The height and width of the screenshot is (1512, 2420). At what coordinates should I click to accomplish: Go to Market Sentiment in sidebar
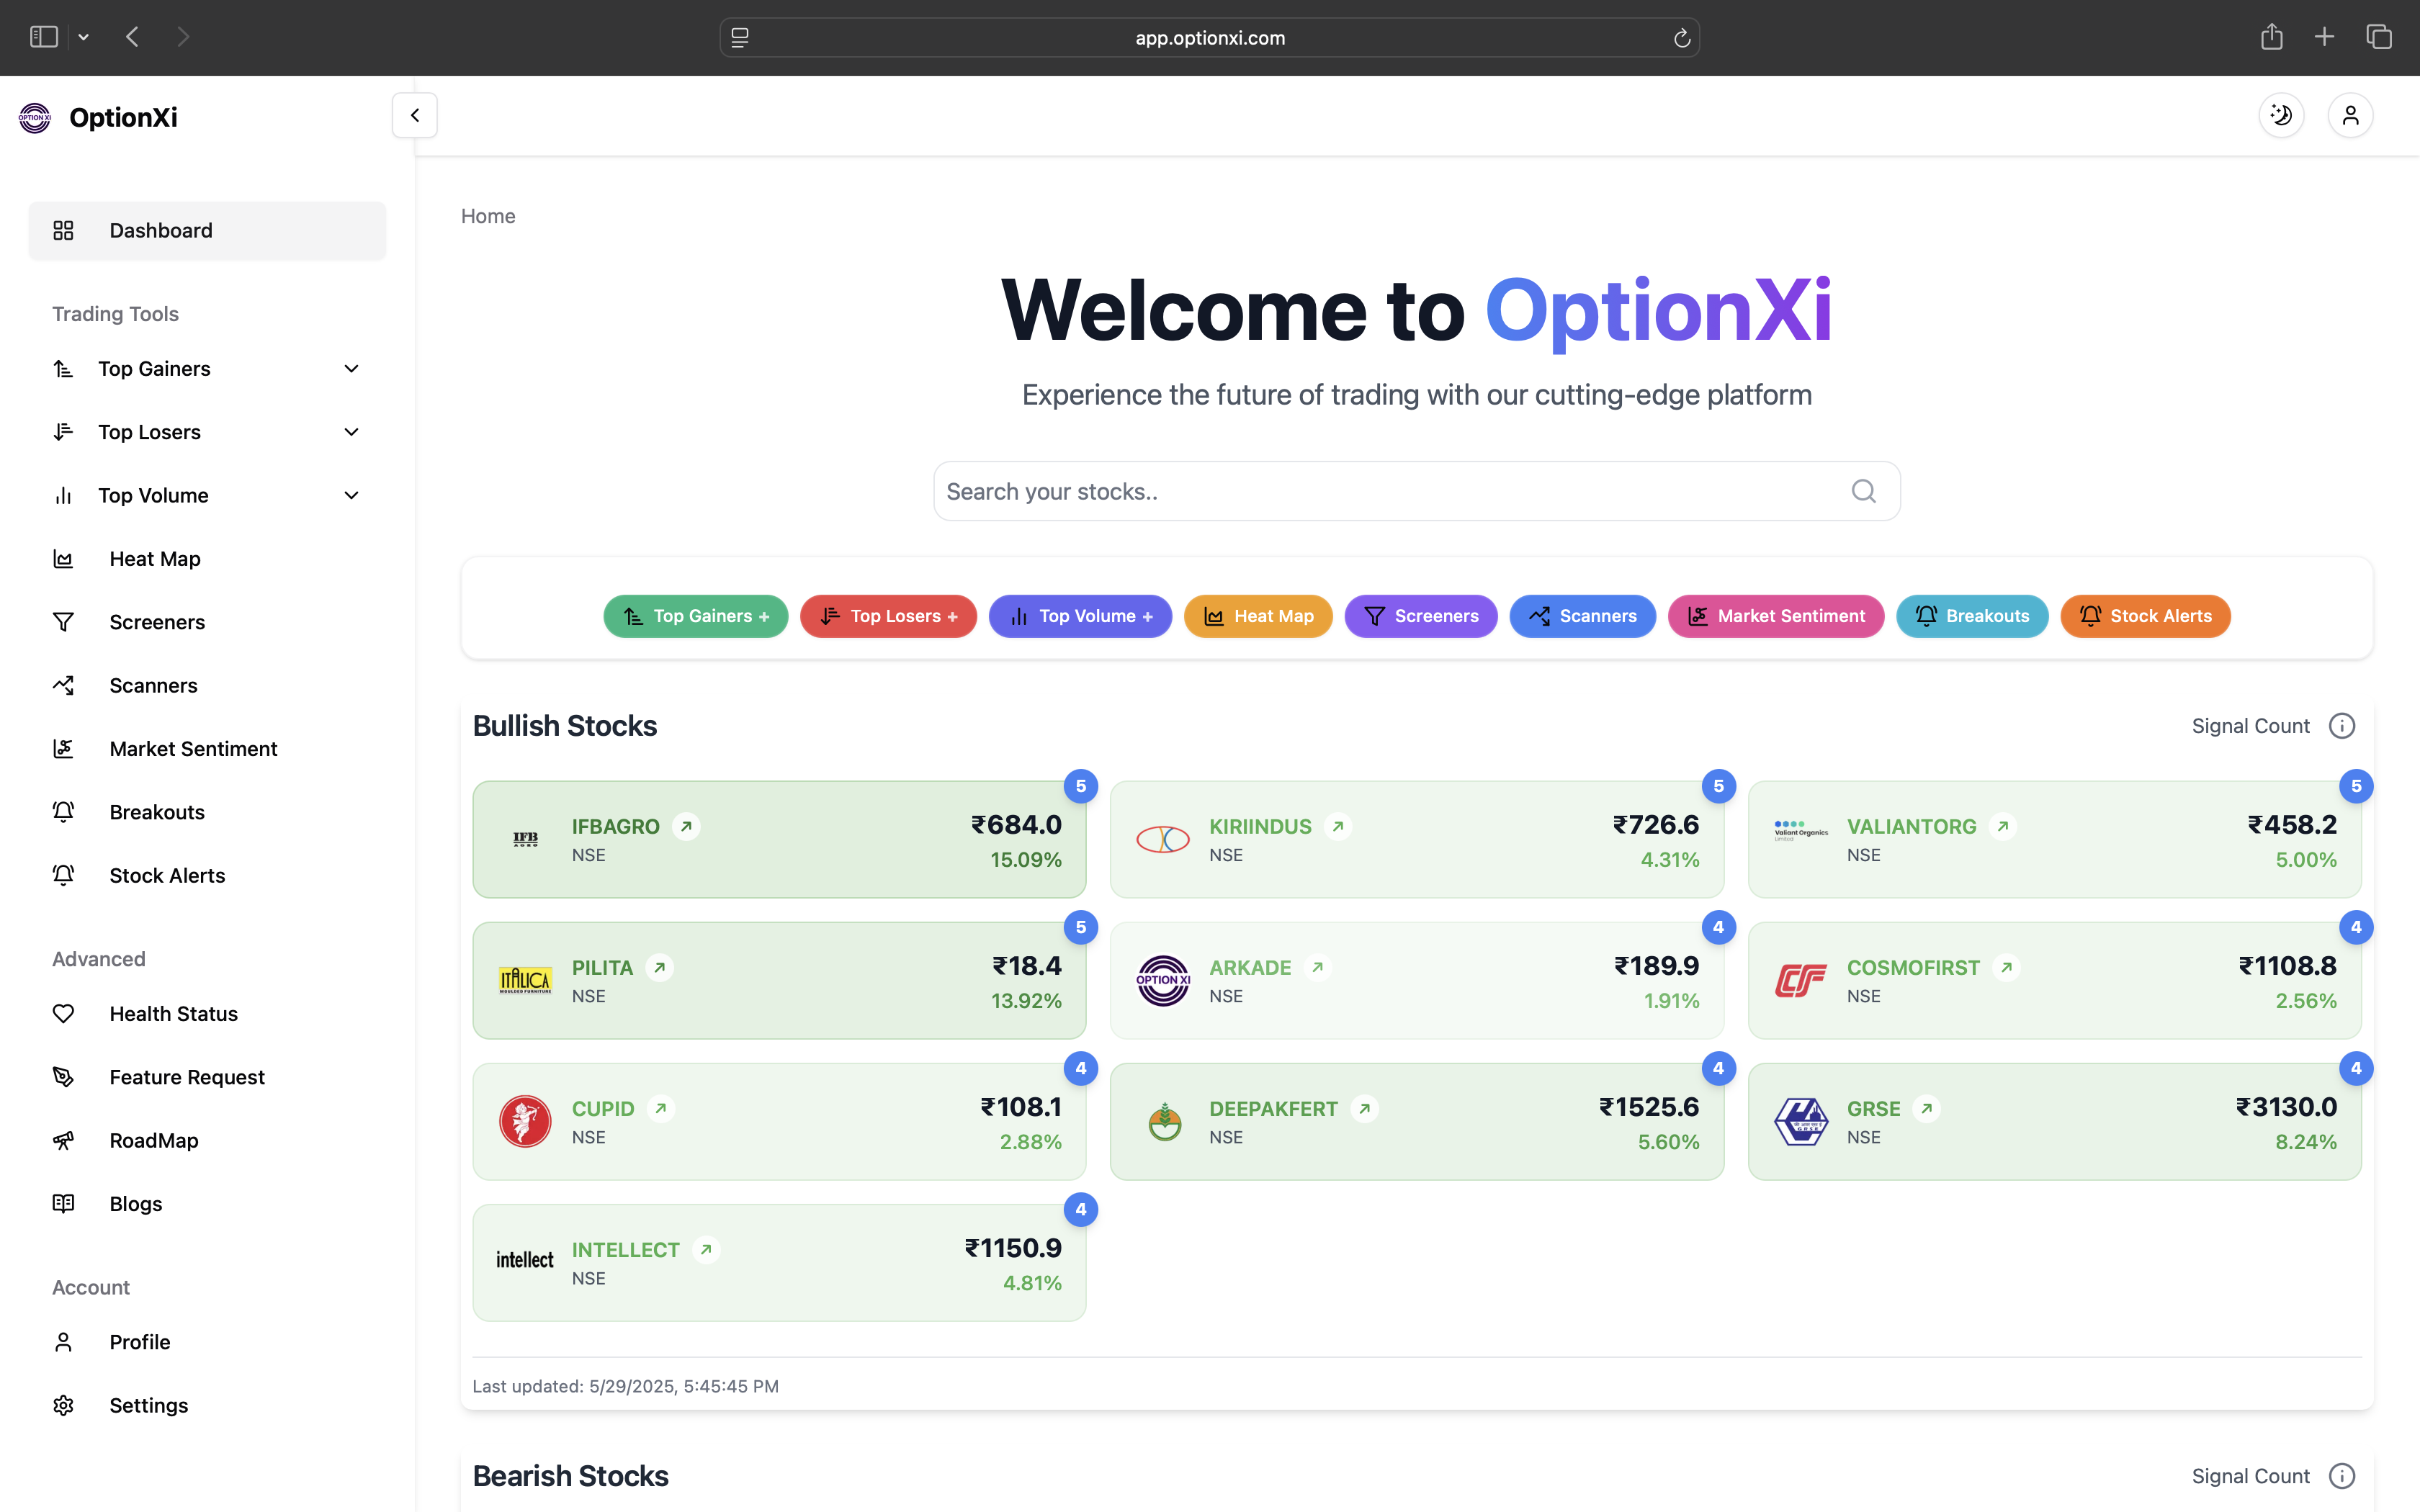click(193, 749)
